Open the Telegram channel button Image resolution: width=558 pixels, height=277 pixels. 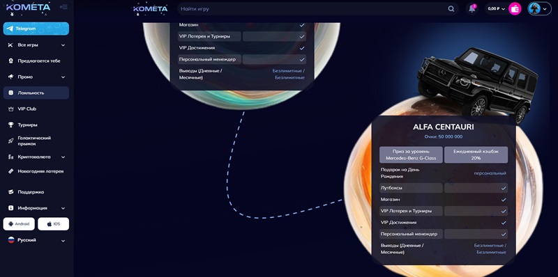[x=36, y=29]
